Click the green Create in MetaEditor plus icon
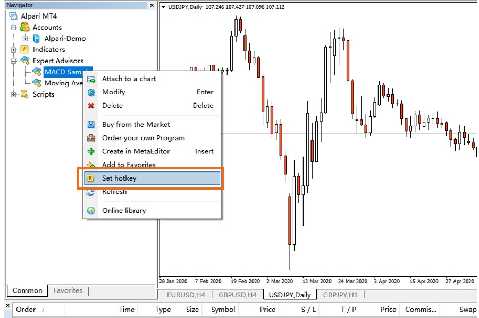 tap(90, 151)
